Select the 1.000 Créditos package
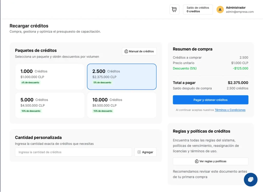This screenshot has width=263, height=192. coord(50,77)
